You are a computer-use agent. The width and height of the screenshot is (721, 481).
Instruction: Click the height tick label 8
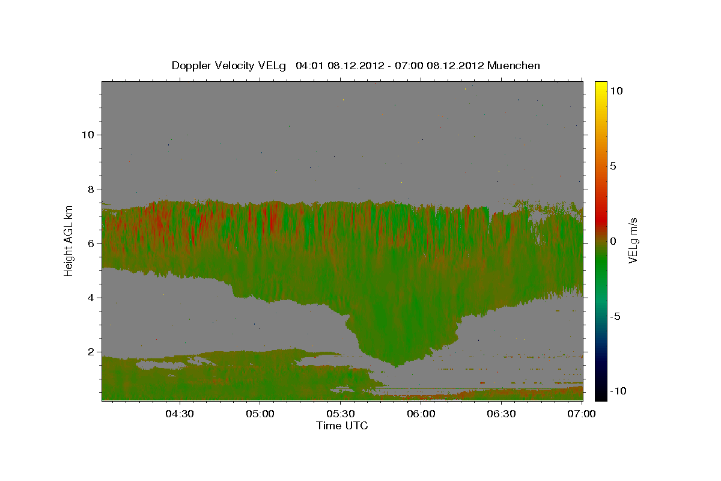pos(92,189)
